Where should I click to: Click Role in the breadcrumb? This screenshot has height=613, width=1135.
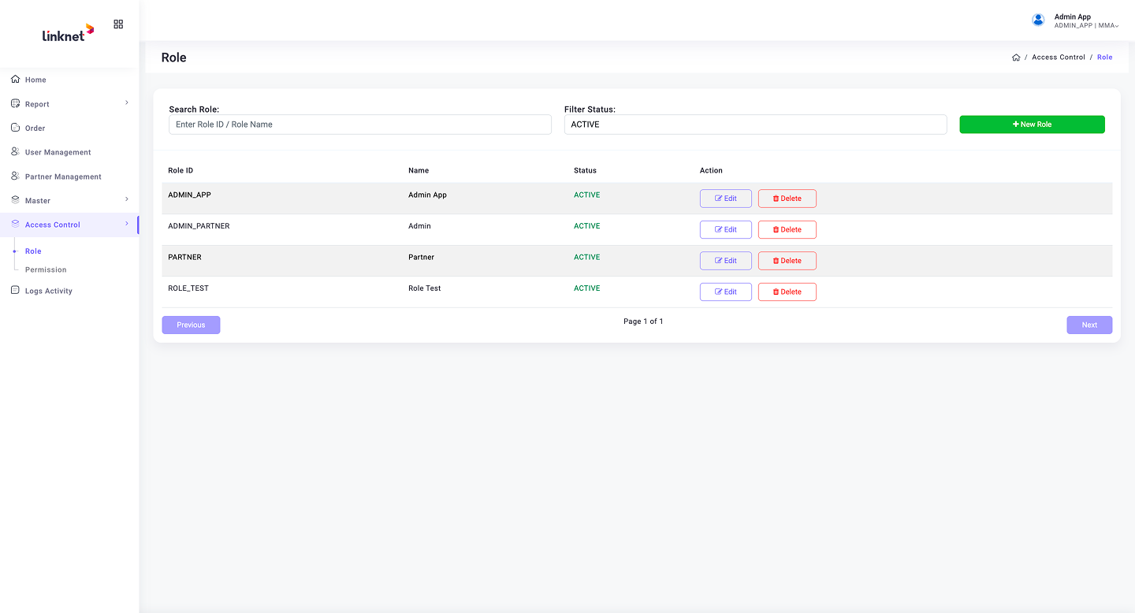pos(1105,58)
